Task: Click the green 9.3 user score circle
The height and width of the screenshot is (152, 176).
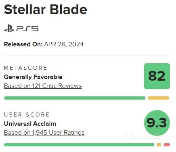Action: pyautogui.click(x=157, y=123)
